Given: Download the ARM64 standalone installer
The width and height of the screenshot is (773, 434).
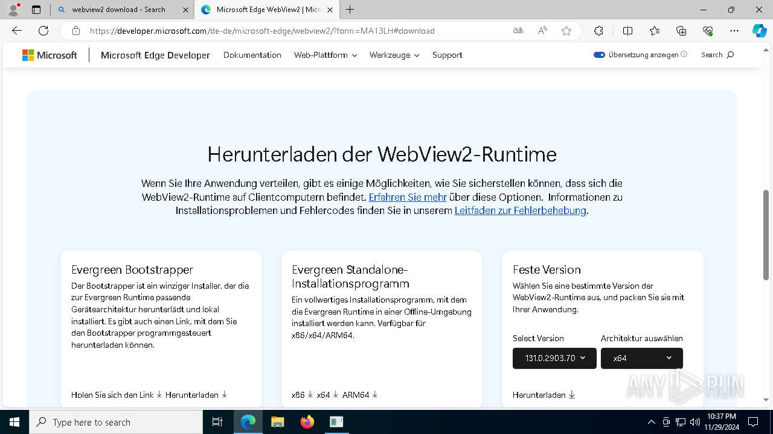Looking at the screenshot, I should [x=360, y=395].
